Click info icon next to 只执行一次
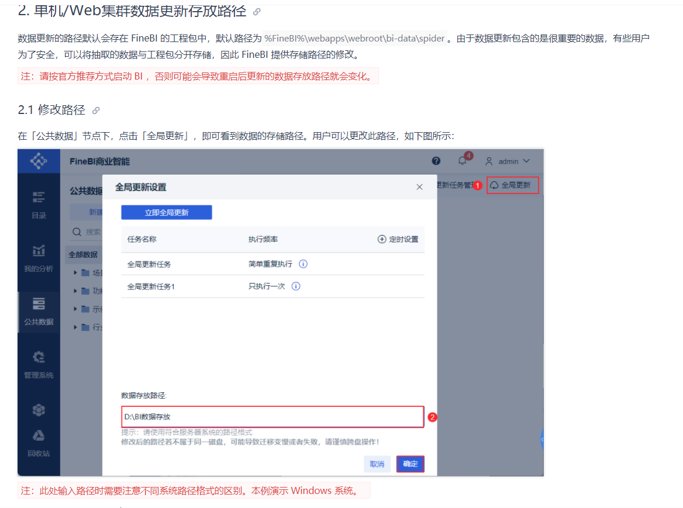Screen dimensions: 683x508 coord(296,286)
